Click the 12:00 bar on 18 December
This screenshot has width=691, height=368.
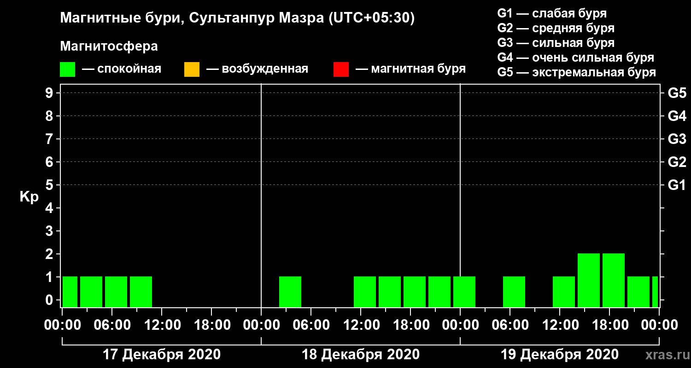tap(365, 292)
